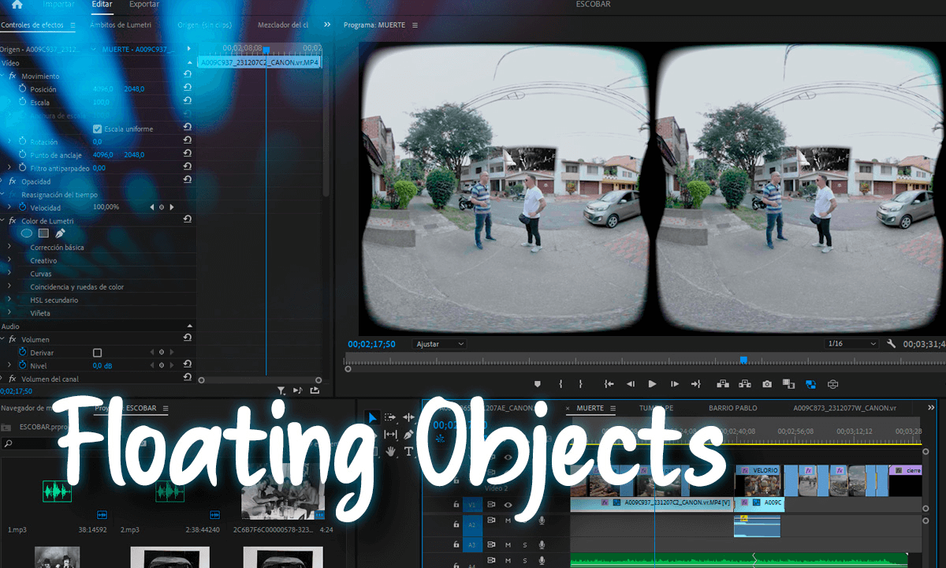This screenshot has width=946, height=568.
Task: Expand the Creativo section
Action: click(x=9, y=260)
